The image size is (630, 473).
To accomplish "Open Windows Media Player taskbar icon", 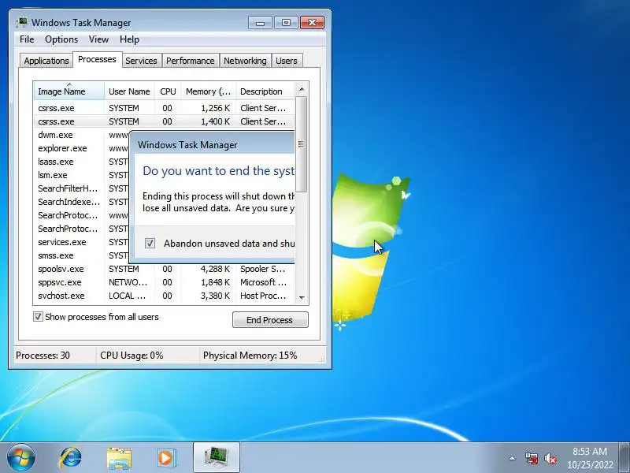I will (166, 458).
